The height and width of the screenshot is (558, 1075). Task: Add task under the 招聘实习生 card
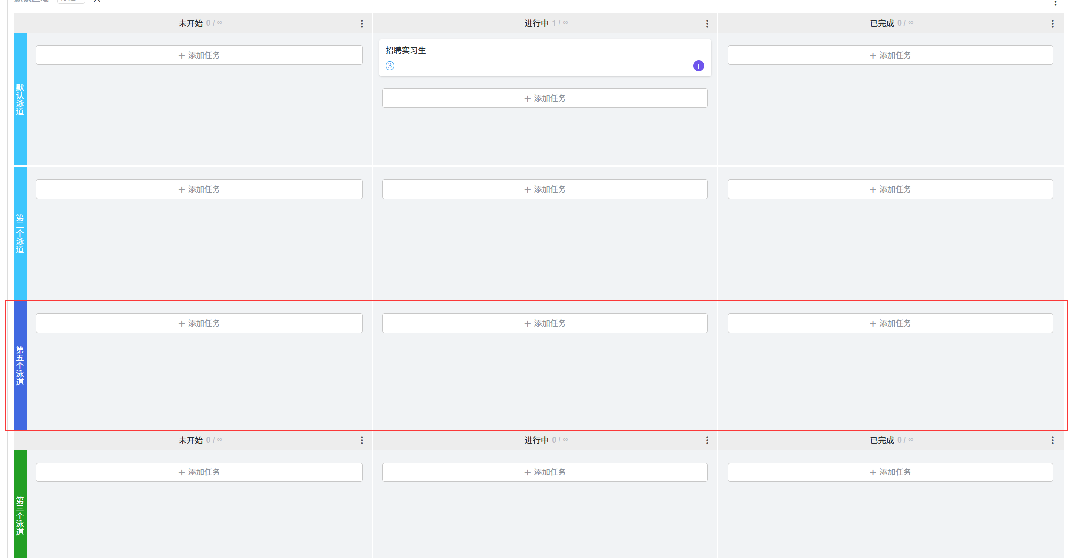tap(545, 98)
